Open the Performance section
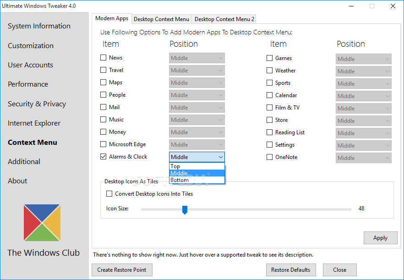This screenshot has width=404, height=280. coord(28,84)
